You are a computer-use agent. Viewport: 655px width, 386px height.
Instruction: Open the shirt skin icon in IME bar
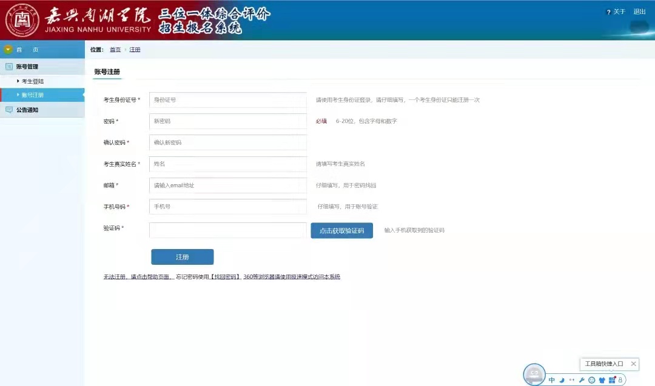(x=602, y=380)
